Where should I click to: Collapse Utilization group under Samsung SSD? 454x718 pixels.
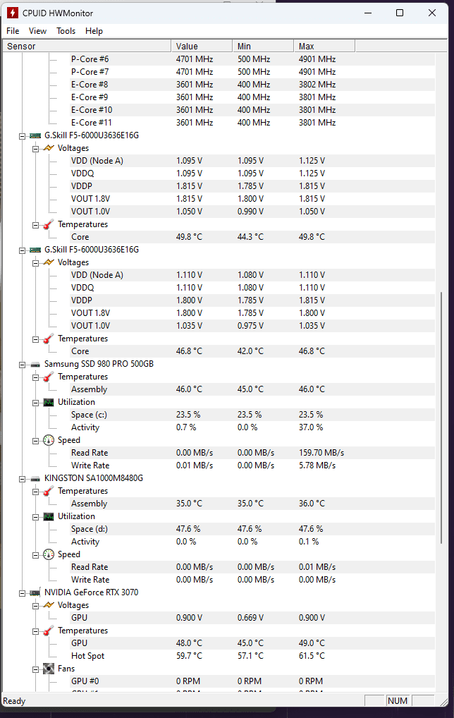35,403
